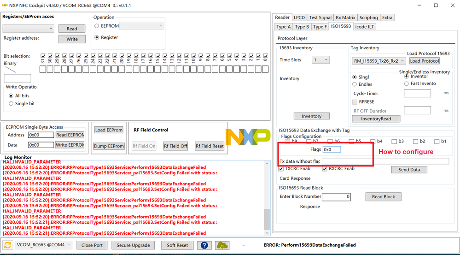This screenshot has height=255, width=460.
Task: Click the Read Block button
Action: [384, 196]
